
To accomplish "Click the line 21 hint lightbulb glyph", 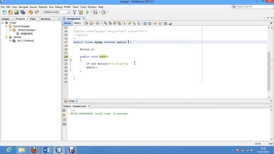I will pos(66,56).
